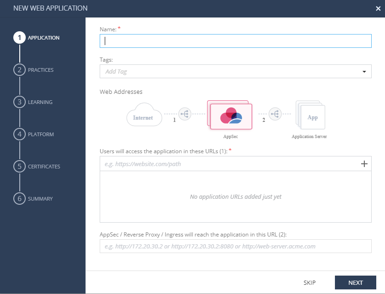Click the load balancer icon labeled 2
The width and height of the screenshot is (385, 294).
pos(275,114)
